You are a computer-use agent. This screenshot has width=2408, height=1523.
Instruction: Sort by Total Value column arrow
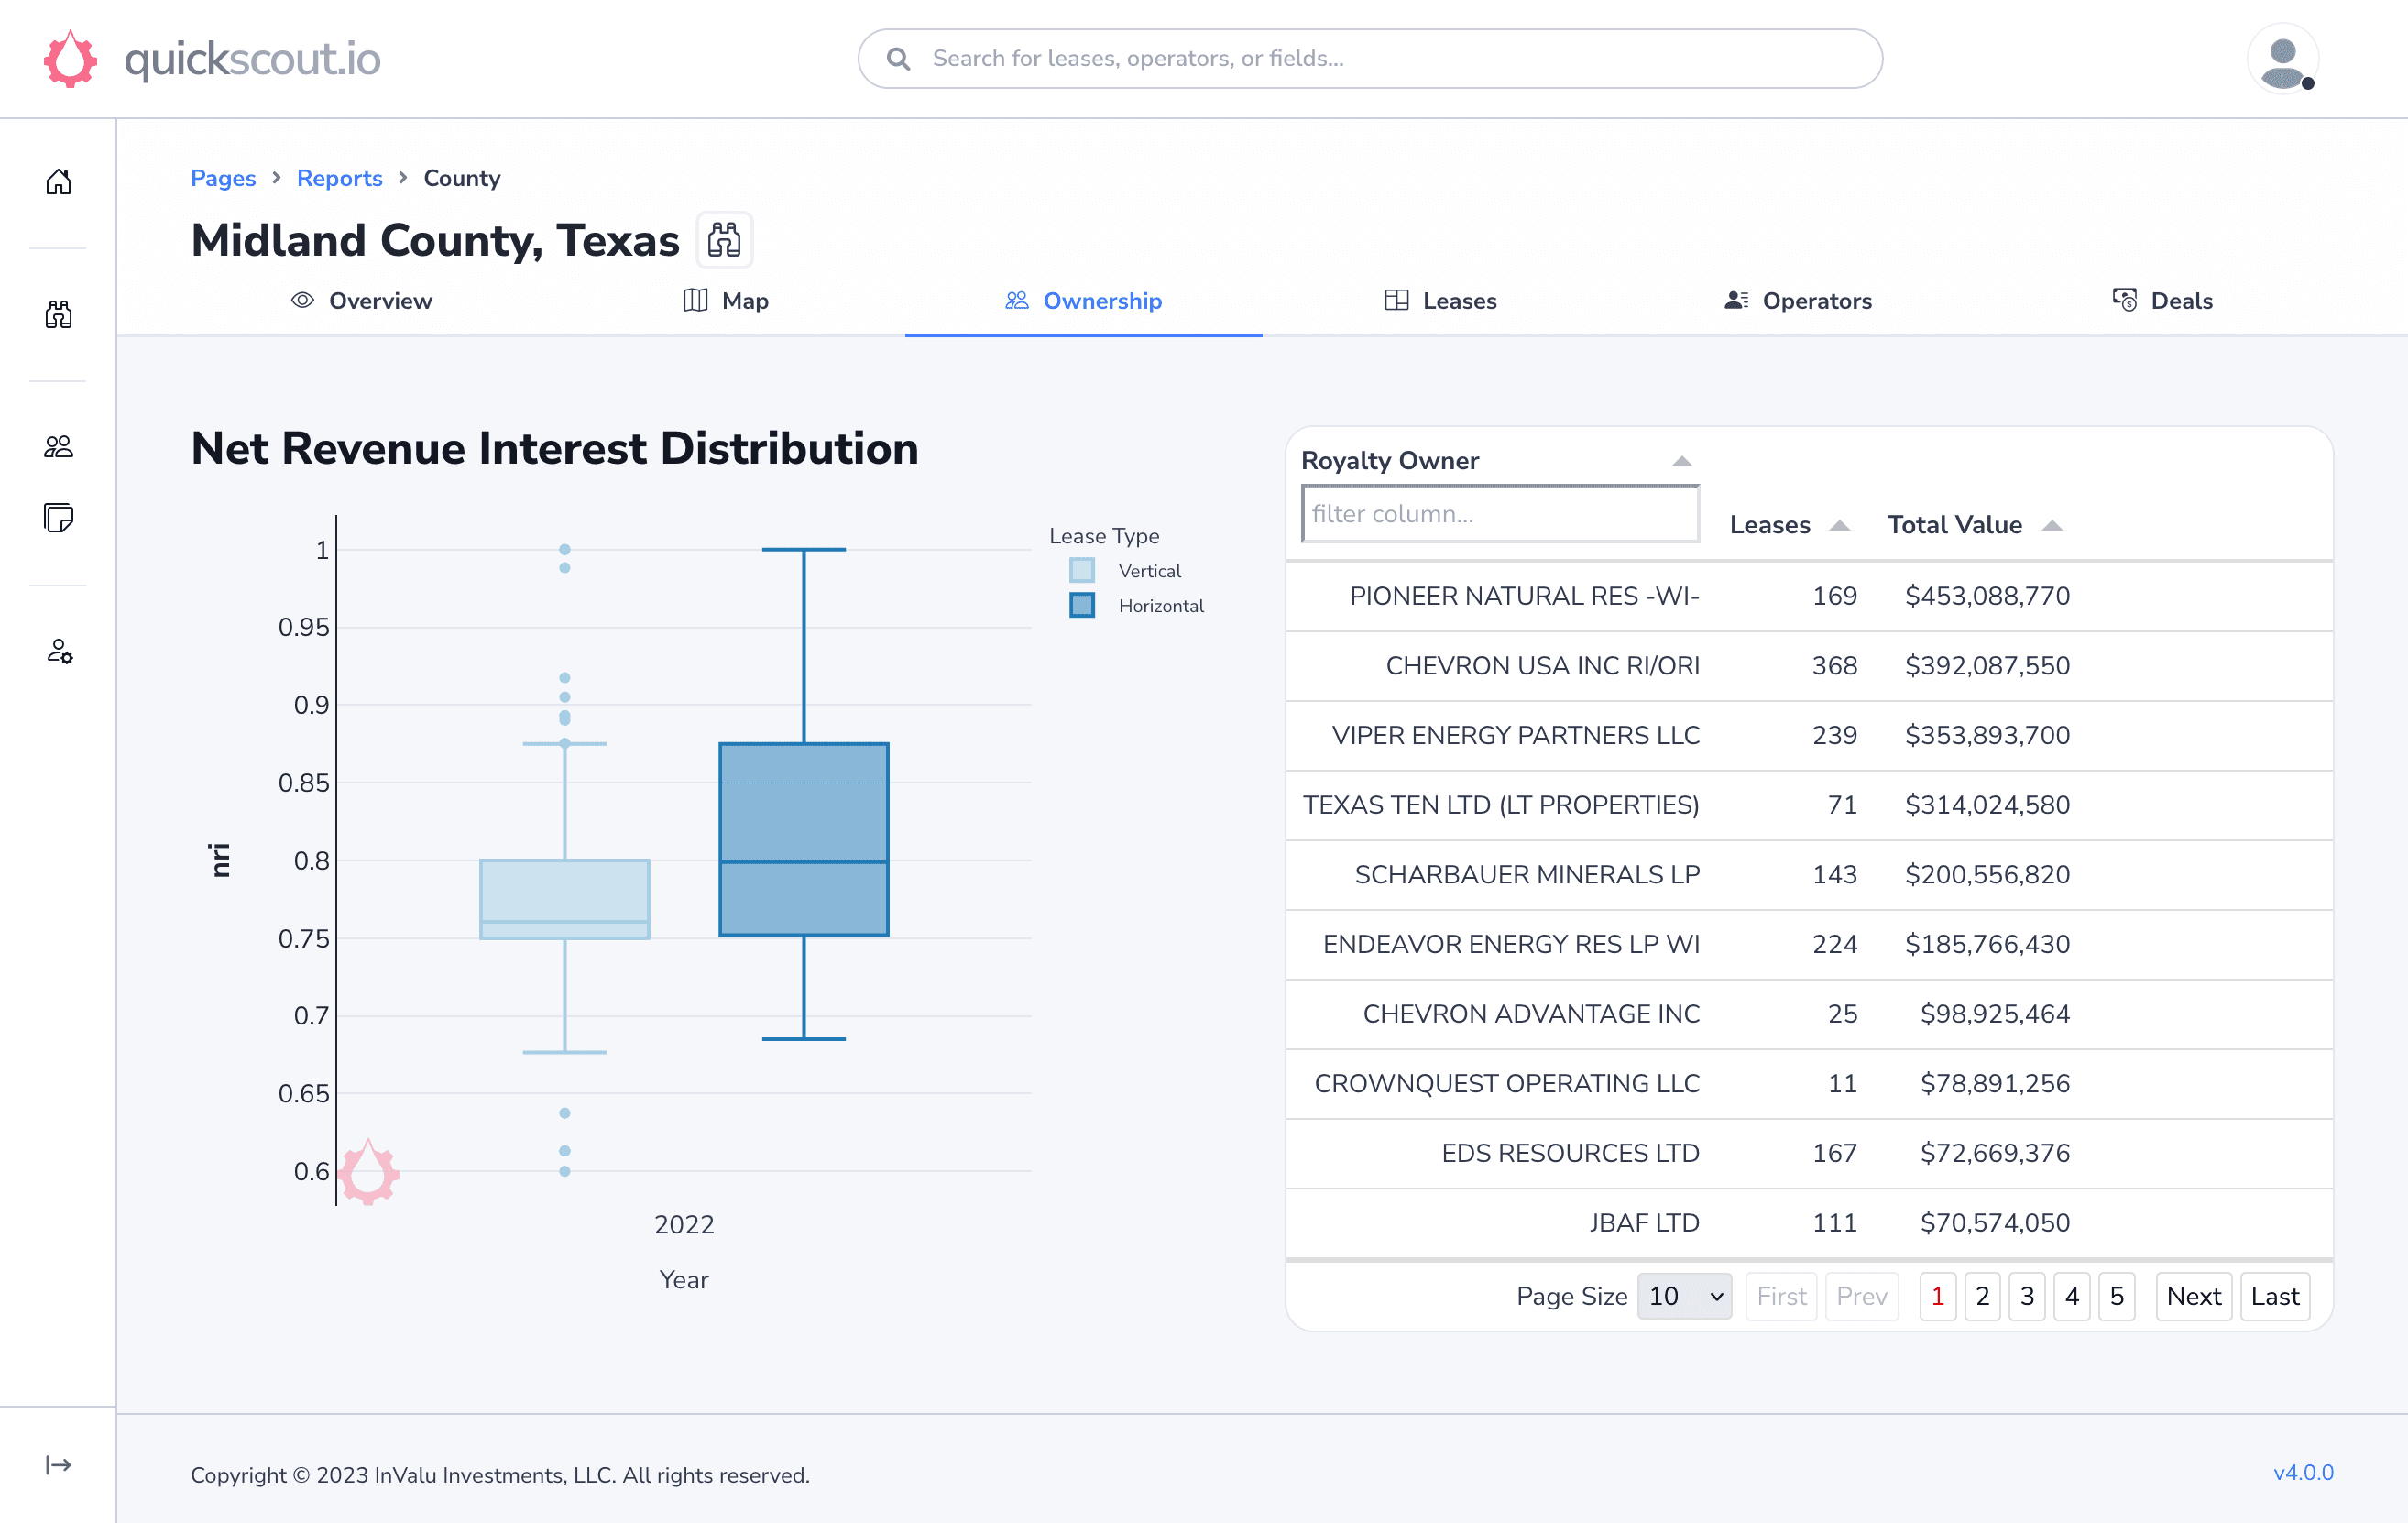click(x=2052, y=525)
